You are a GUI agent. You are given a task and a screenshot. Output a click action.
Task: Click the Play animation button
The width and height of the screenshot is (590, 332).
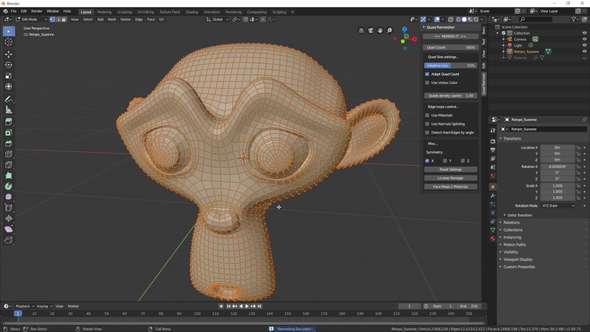pos(247,306)
